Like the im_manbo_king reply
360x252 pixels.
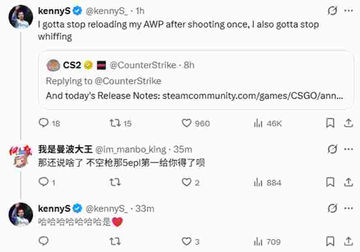click(187, 182)
